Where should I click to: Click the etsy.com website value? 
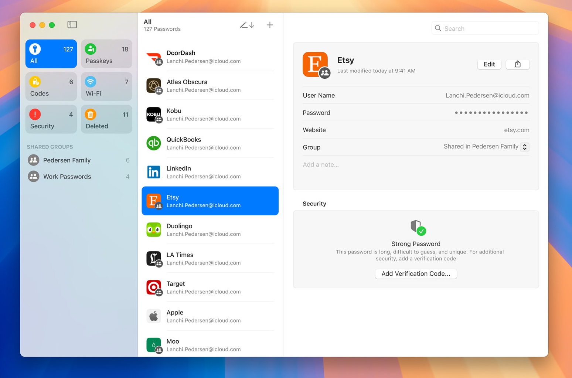click(517, 130)
